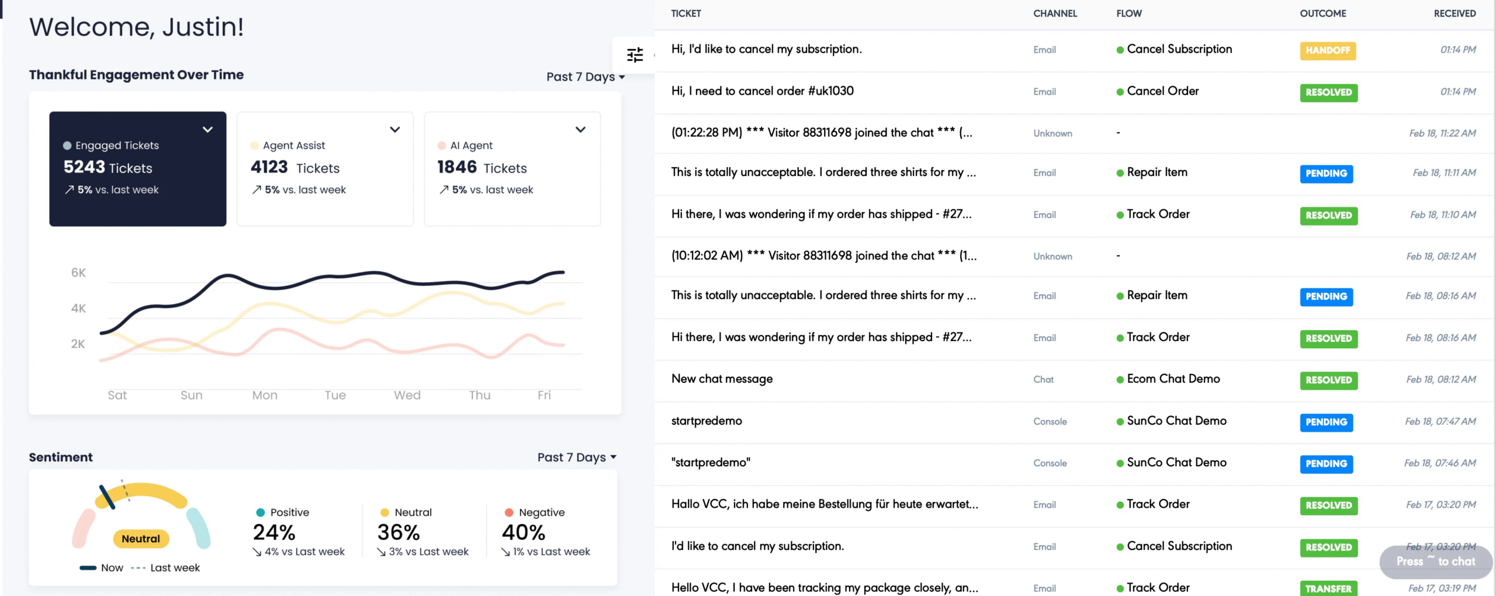Click the 6K label on chart axis
Screen dimensions: 1496x596
click(78, 273)
